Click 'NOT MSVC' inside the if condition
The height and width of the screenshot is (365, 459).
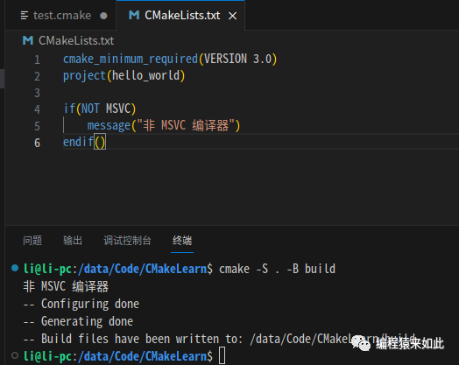[106, 109]
